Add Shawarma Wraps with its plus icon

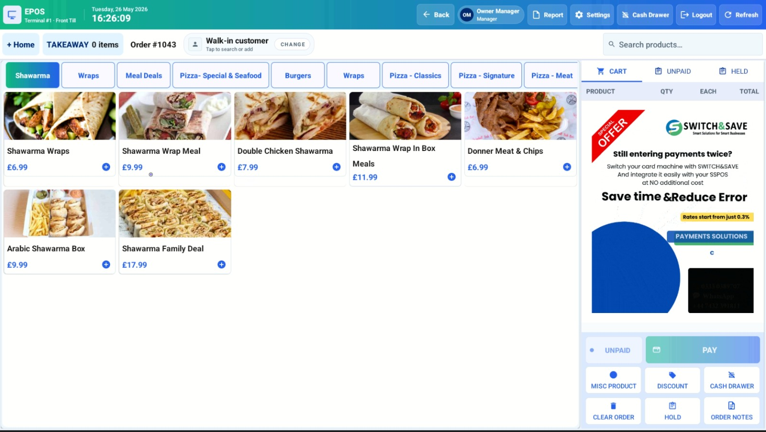106,167
